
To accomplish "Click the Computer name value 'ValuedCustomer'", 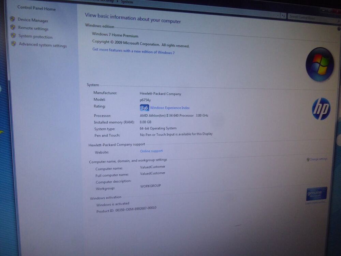I will (153, 167).
